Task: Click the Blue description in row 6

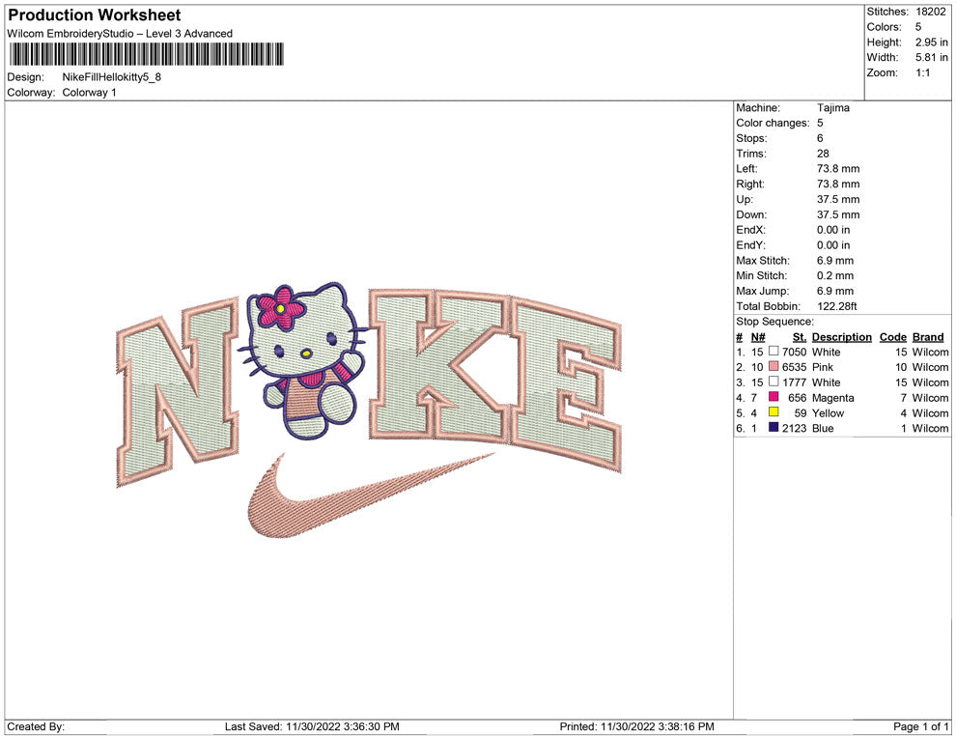Action: pos(823,428)
